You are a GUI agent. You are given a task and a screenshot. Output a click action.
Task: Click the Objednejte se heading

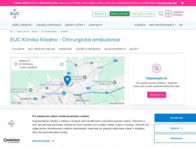[x=156, y=78]
